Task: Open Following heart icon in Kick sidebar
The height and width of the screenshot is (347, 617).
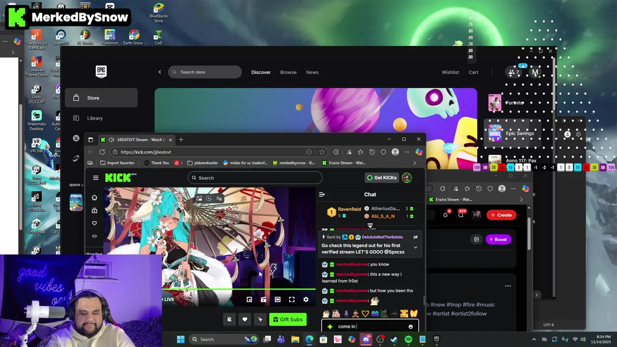Action: (94, 223)
